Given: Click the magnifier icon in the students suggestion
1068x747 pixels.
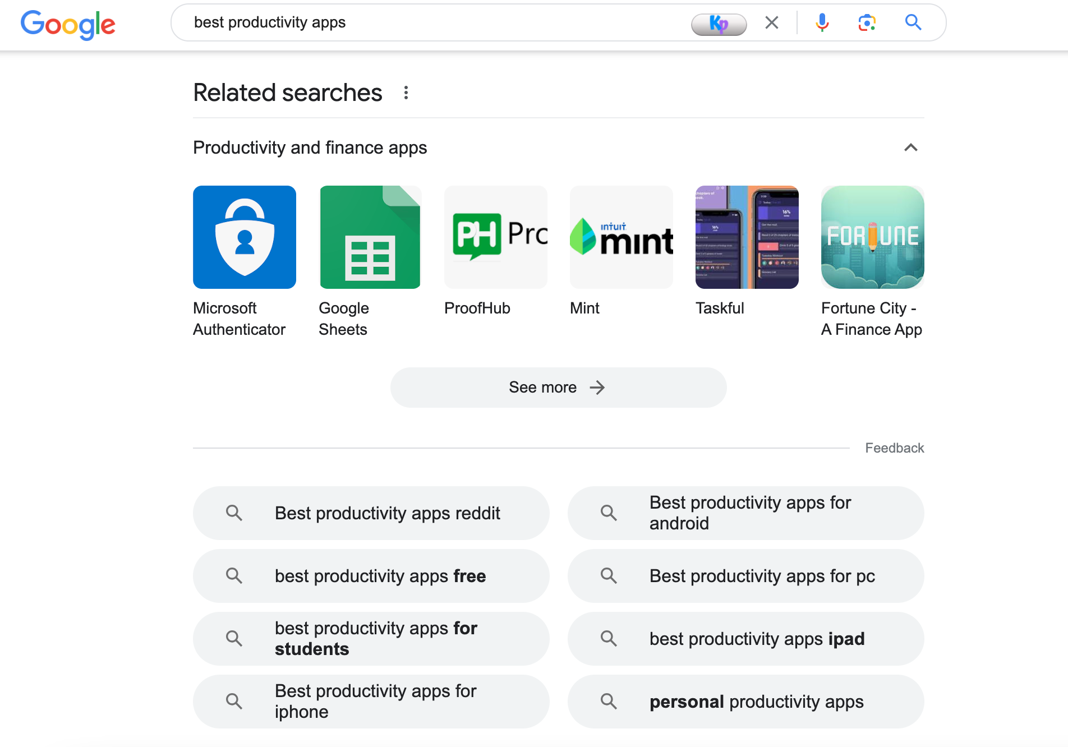Looking at the screenshot, I should (x=234, y=638).
